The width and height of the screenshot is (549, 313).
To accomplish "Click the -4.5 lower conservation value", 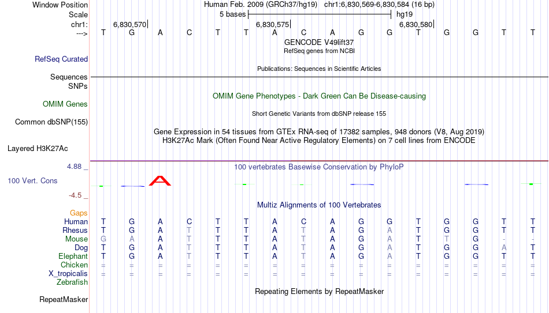I will [x=75, y=195].
